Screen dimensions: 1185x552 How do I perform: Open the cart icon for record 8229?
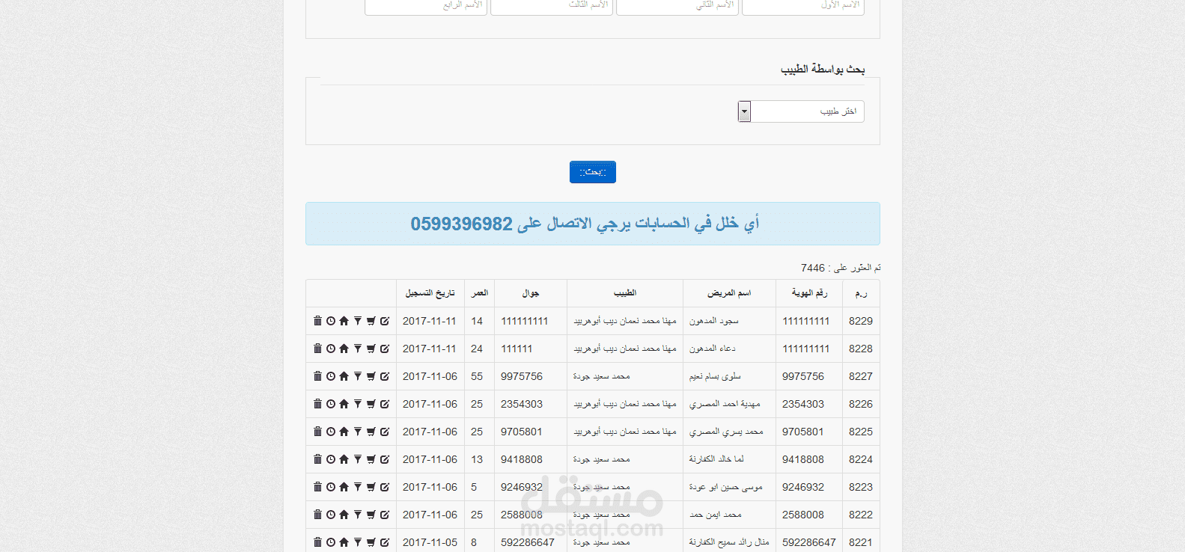coord(371,321)
